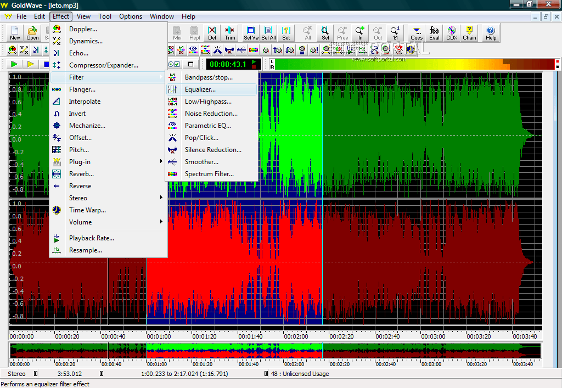The width and height of the screenshot is (562, 388).
Task: Click the New file toolbar icon
Action: point(15,33)
